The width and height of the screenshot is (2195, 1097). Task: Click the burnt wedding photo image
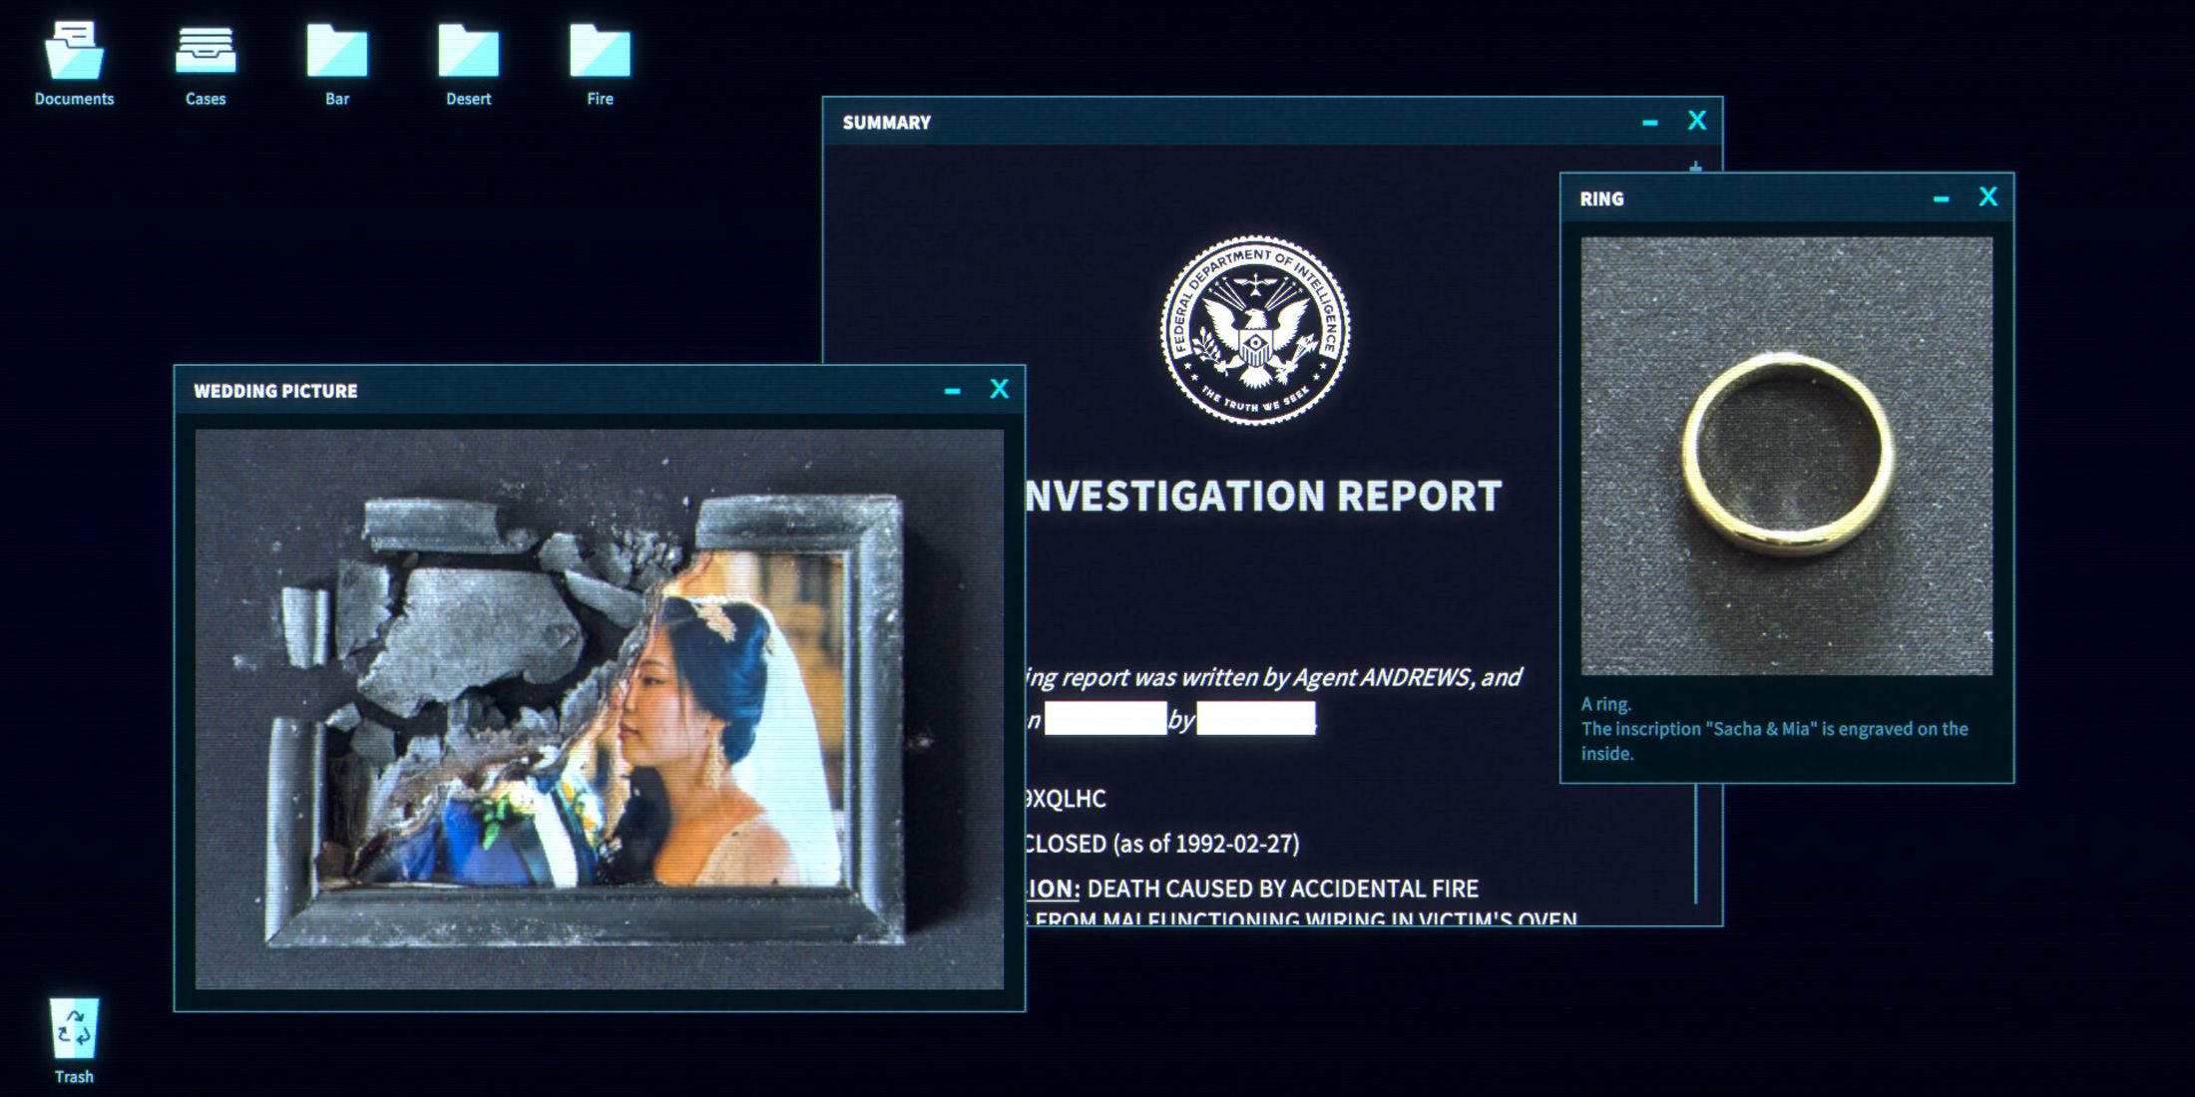[599, 708]
